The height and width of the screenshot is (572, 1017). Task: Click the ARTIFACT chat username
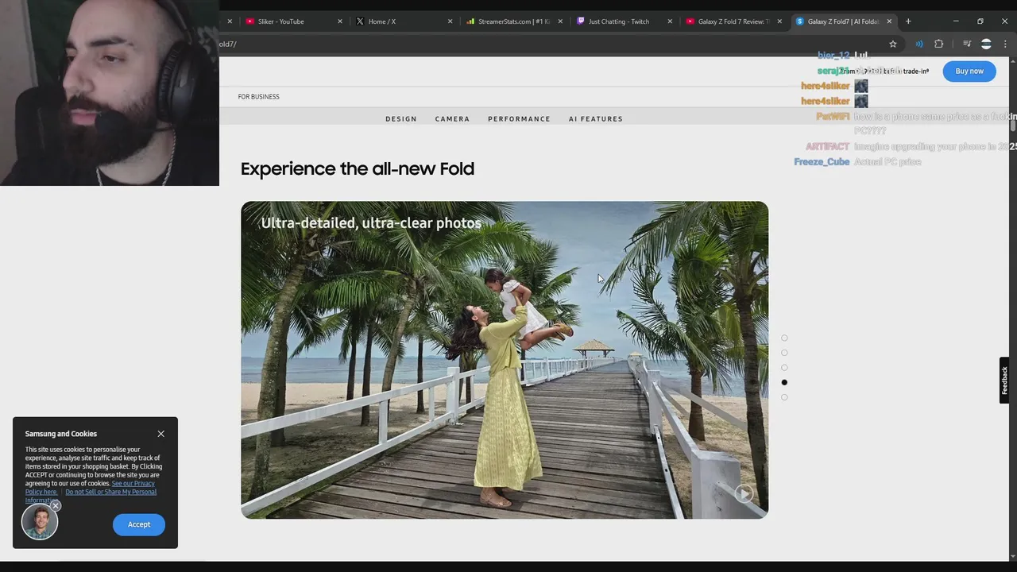[x=827, y=147]
